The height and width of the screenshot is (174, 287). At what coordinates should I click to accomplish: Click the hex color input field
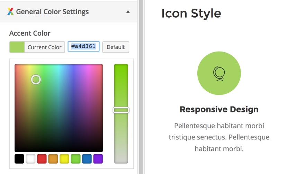pos(83,46)
